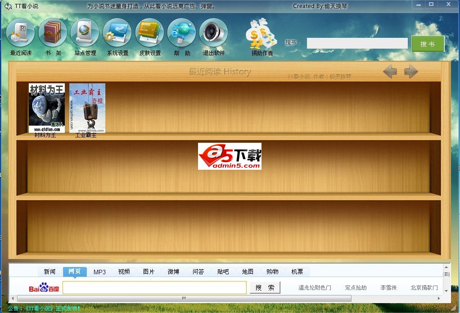Open the 北京捐款门 hot link
Image resolution: width=460 pixels, height=313 pixels.
tap(424, 288)
